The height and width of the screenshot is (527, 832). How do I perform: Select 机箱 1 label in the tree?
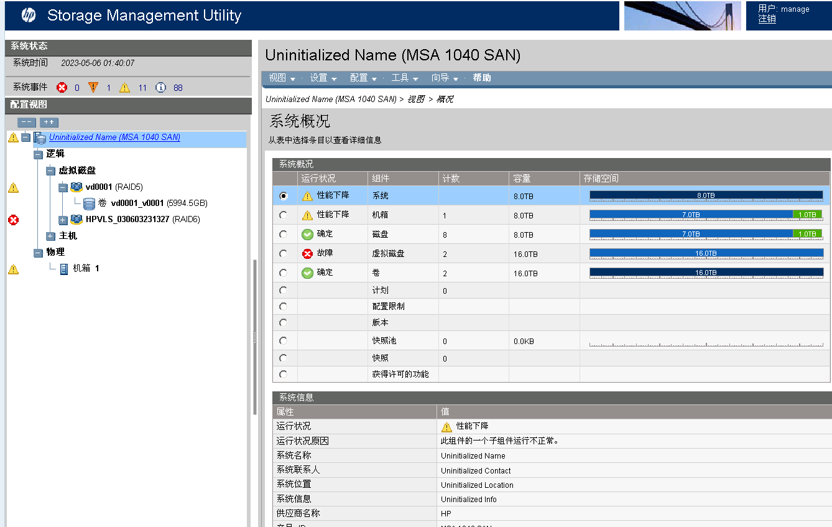click(86, 269)
